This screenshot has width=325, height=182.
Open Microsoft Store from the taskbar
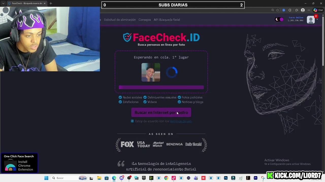(106, 178)
